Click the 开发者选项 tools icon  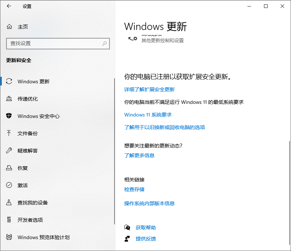[9, 220]
